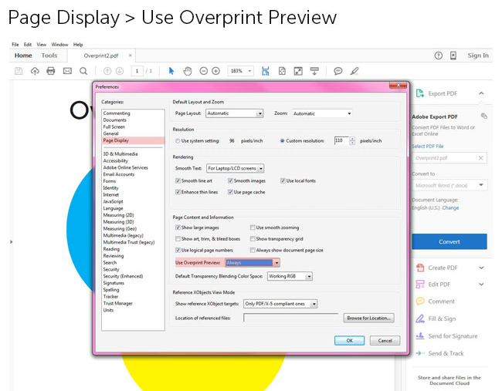
Task: Open the Send for Signature tool
Action: pos(453,336)
